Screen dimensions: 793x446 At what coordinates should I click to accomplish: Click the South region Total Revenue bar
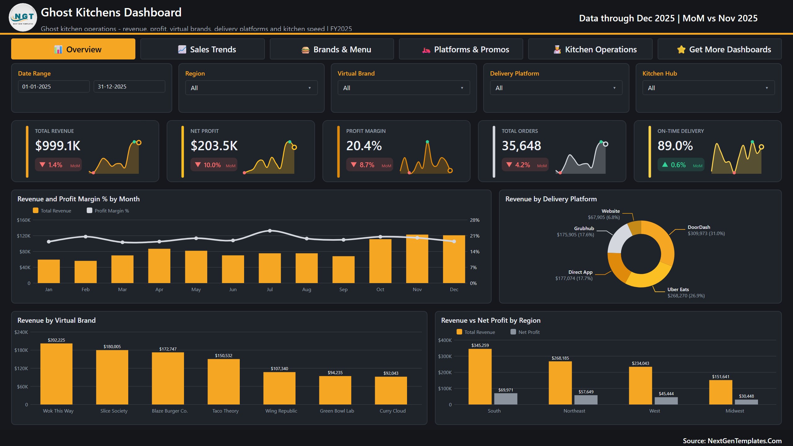tap(480, 377)
